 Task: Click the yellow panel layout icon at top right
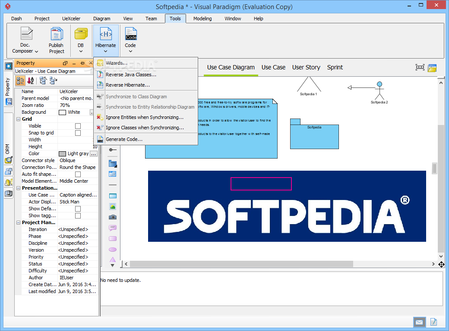[432, 68]
